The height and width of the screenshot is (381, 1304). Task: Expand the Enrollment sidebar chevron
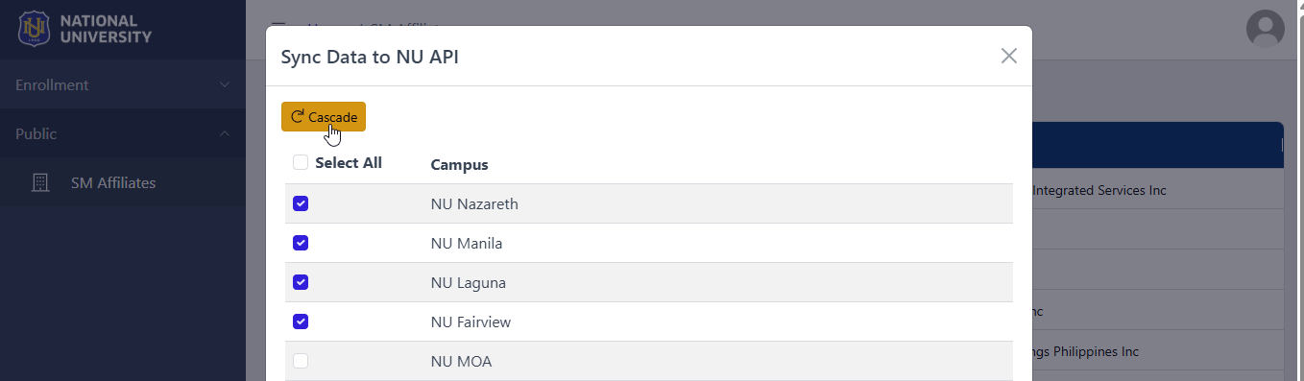tap(225, 85)
